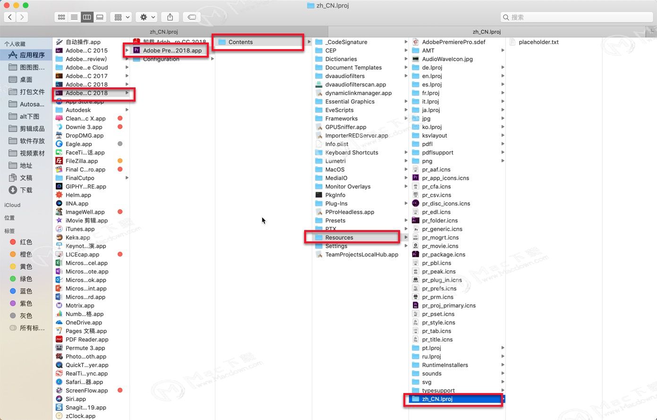Switch to gallery view mode
Viewport: 657px width, 420px height.
(x=100, y=17)
